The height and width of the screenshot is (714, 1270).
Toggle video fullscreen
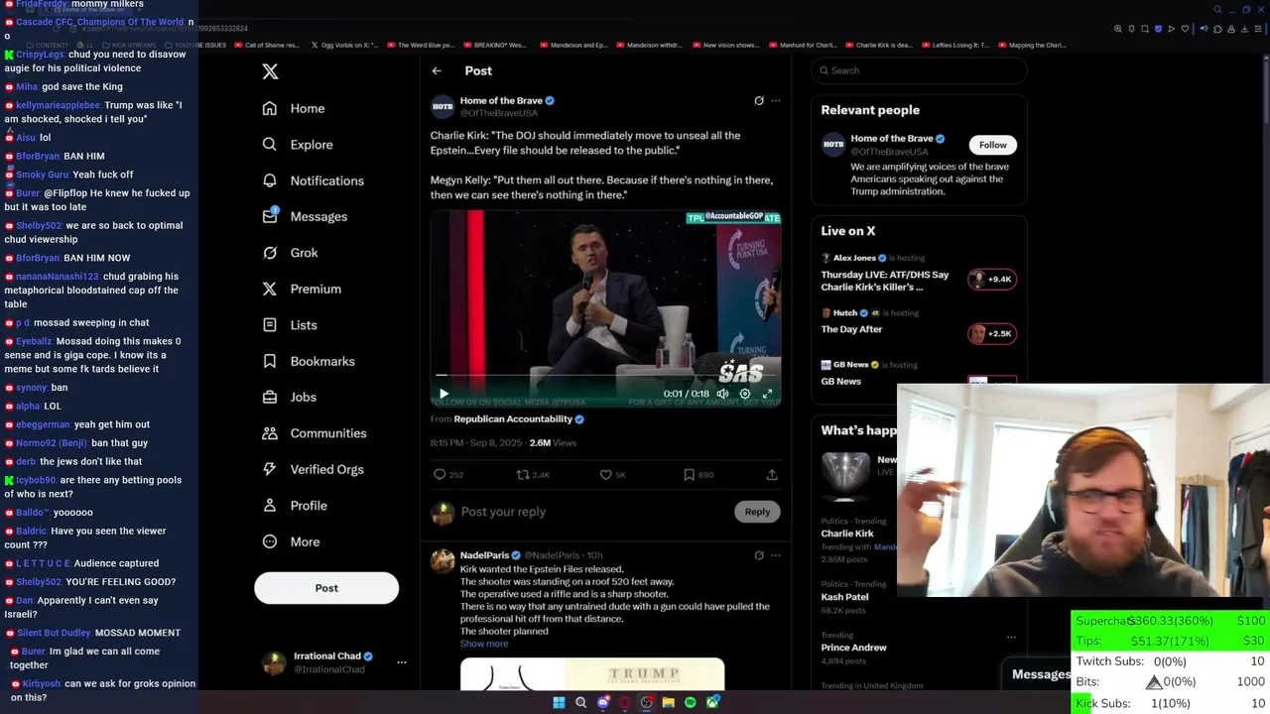767,394
